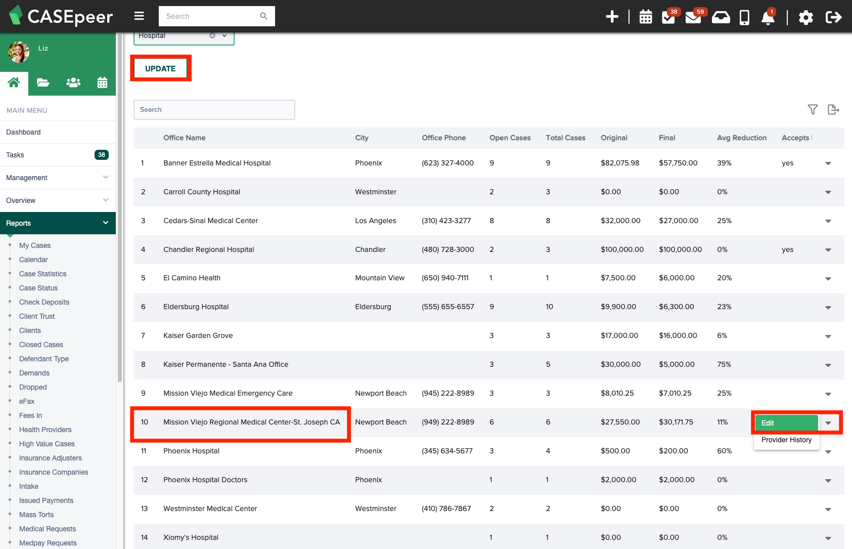The image size is (852, 549).
Task: Click the green Edit button
Action: pos(786,423)
